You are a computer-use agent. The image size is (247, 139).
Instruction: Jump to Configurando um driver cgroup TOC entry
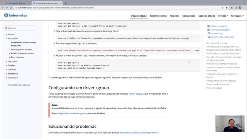tap(221, 81)
